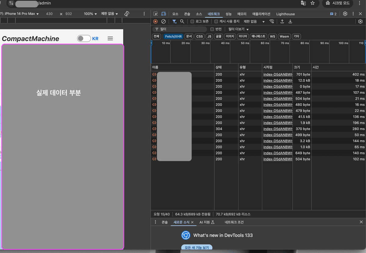
Task: Open network toolbar 제한 없음 throttling dropdown
Action: click(254, 21)
